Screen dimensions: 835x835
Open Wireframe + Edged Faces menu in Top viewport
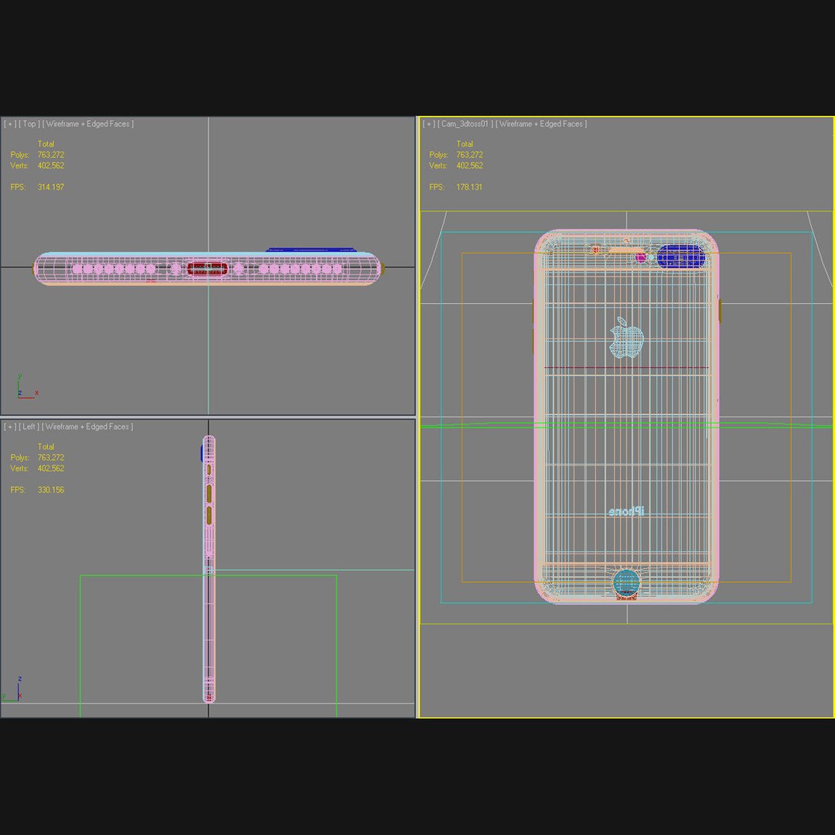[88, 124]
